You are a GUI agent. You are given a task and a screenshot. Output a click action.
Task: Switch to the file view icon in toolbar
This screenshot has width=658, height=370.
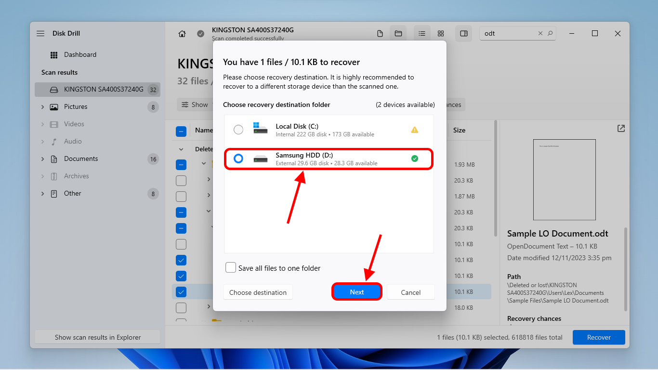(x=380, y=33)
